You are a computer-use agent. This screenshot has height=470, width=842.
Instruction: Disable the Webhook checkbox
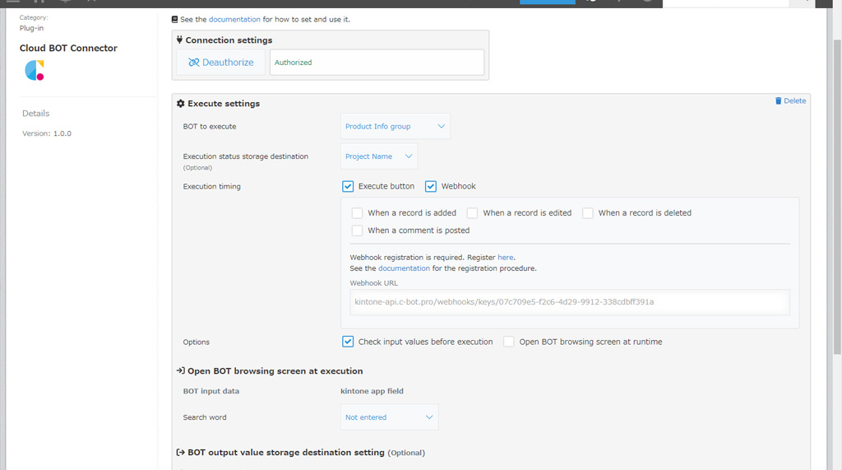coord(431,186)
